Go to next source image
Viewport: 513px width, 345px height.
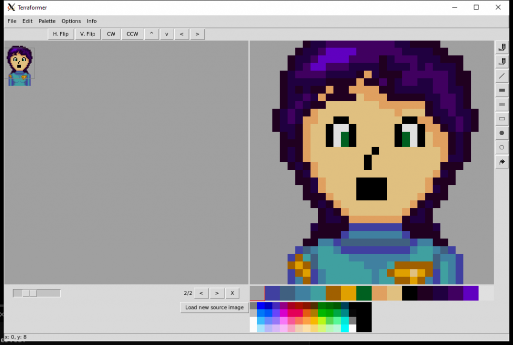pos(217,293)
